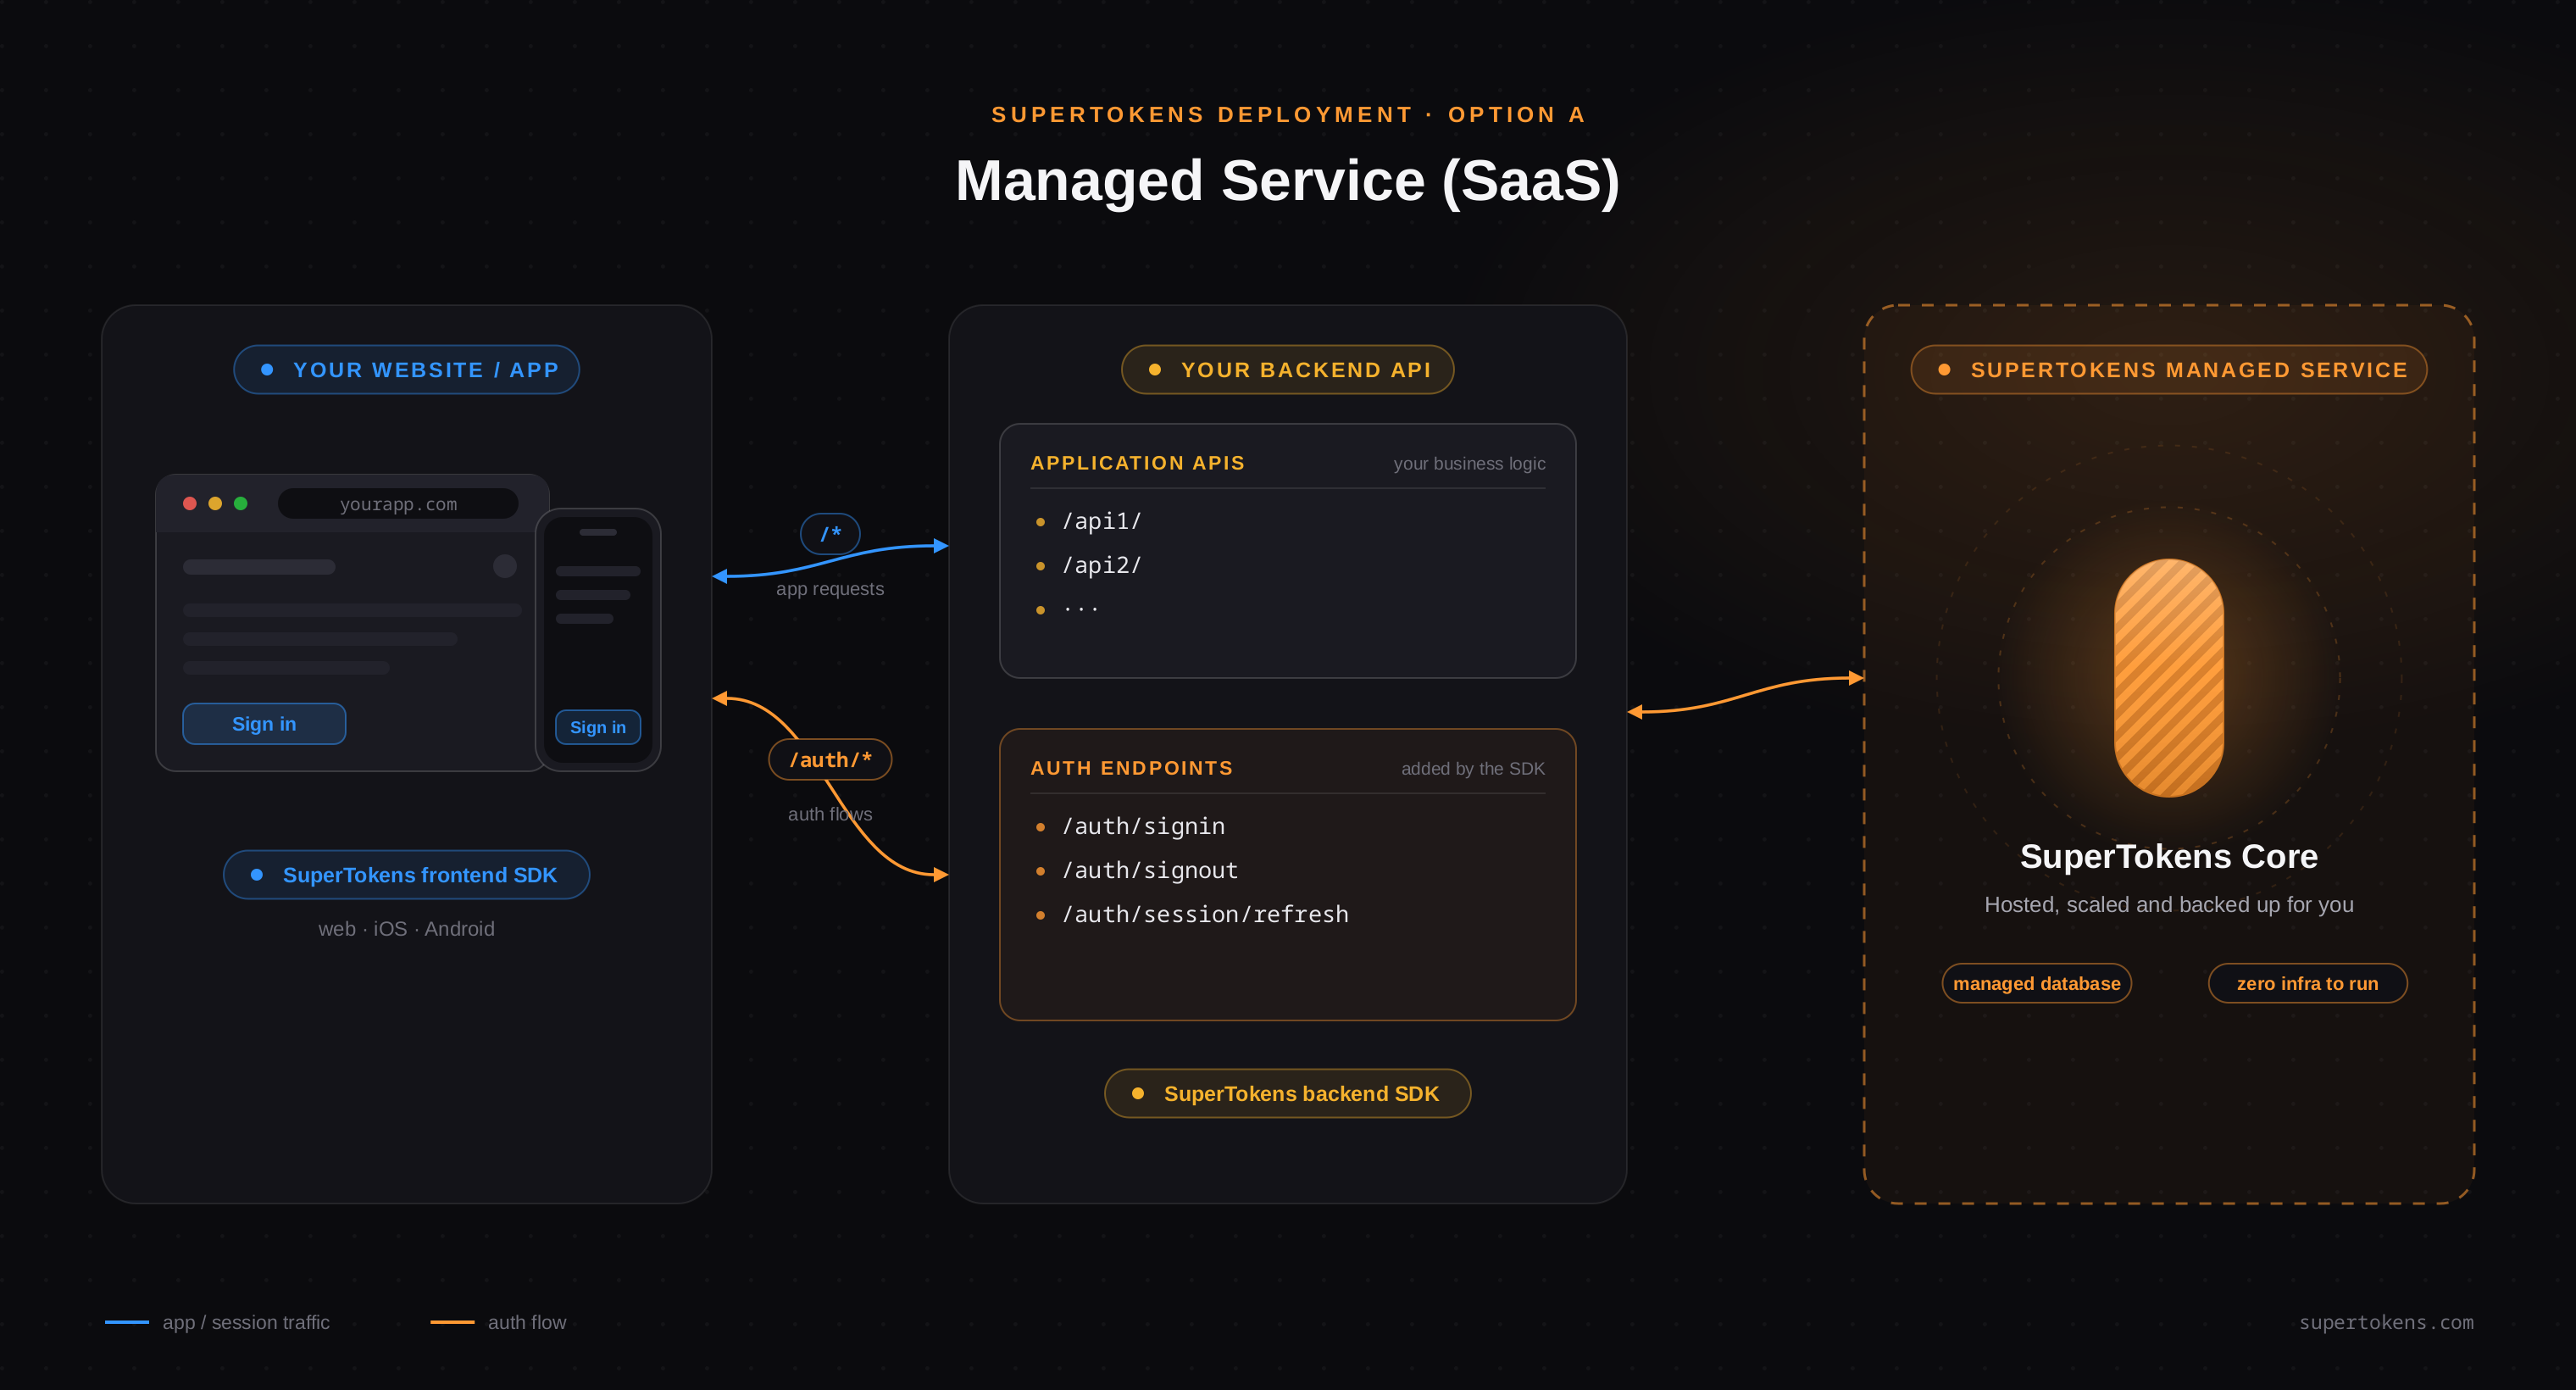Screen dimensions: 2576x1390
Task: Click the supertokens.com footer text
Action: 2386,1322
